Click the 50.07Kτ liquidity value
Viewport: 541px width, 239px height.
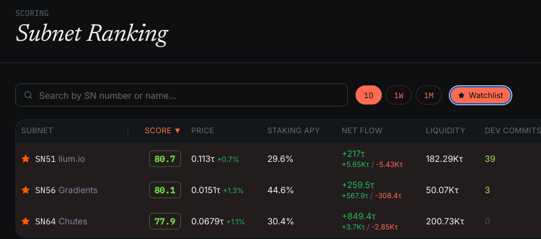point(443,190)
